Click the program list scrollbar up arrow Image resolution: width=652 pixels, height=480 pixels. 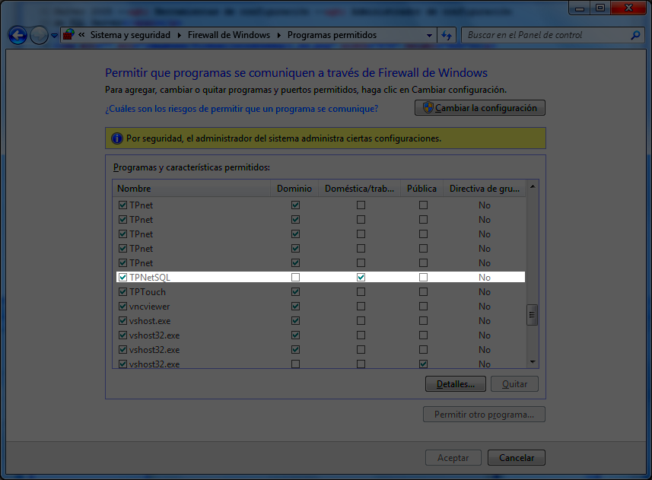(x=533, y=186)
